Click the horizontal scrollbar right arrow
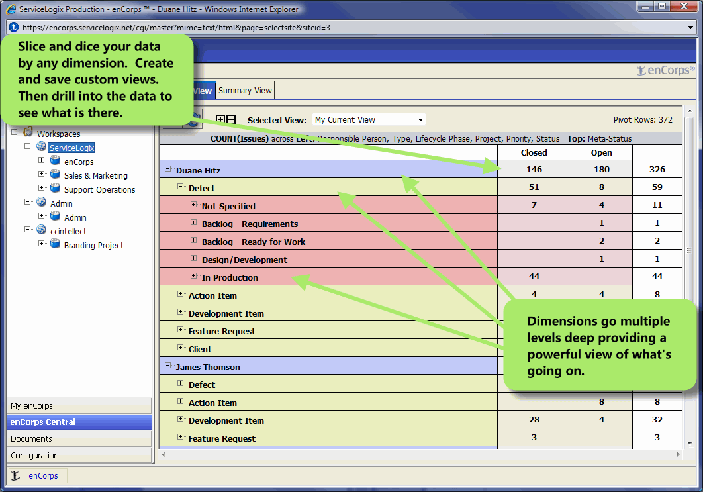 coord(678,454)
